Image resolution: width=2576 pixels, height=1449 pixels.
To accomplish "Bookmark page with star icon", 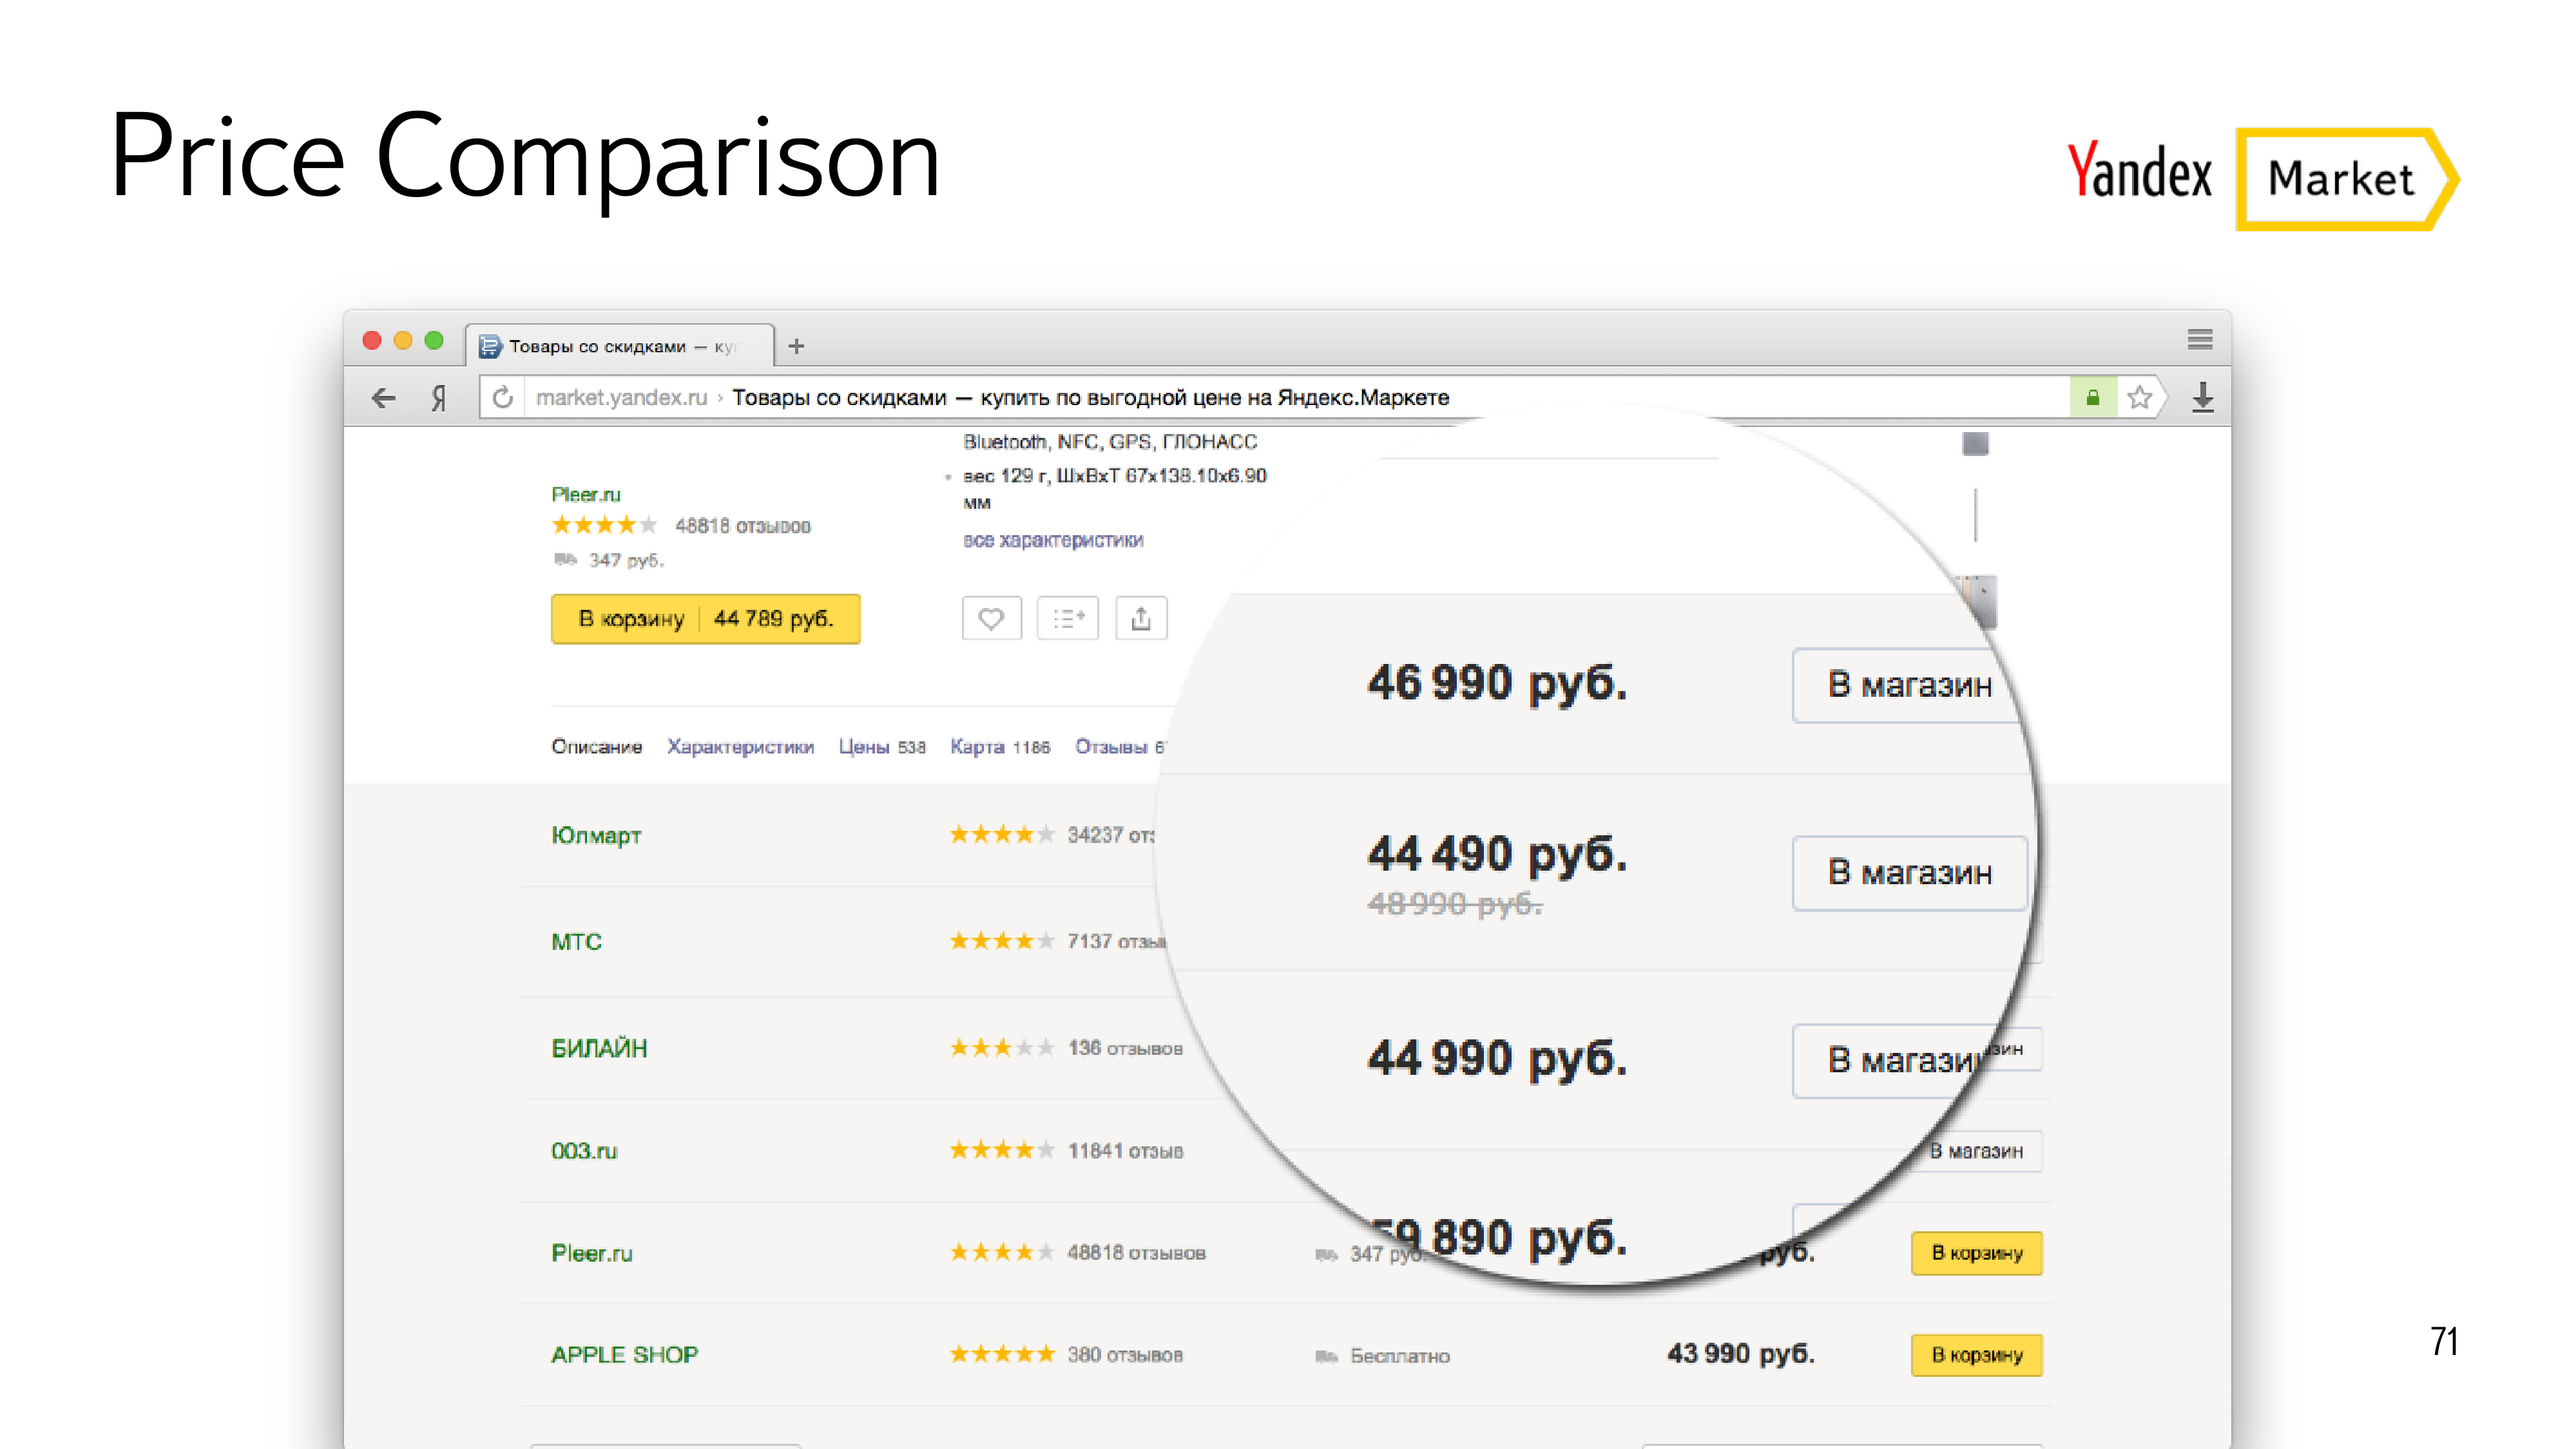I will (x=2139, y=398).
